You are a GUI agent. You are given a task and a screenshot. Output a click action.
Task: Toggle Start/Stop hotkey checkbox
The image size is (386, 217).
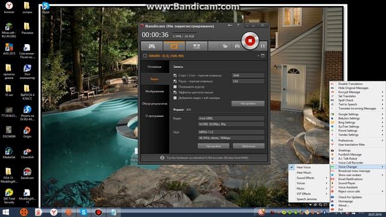click(175, 75)
